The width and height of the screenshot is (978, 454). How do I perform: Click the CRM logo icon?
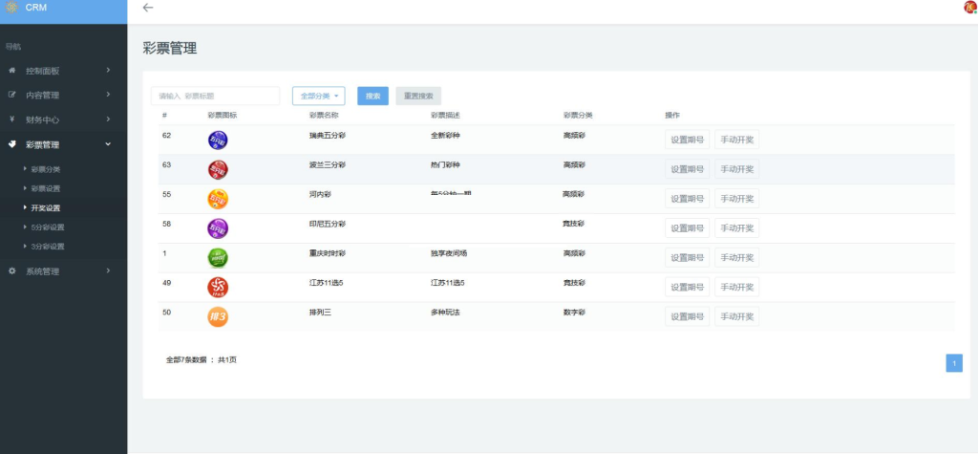11,8
